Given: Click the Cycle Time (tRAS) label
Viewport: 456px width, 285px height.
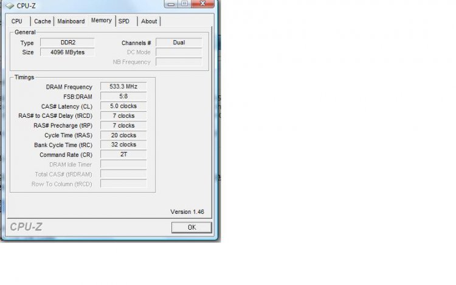Looking at the screenshot, I should [68, 136].
